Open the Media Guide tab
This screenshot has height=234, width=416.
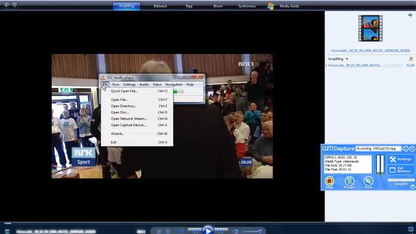289,6
